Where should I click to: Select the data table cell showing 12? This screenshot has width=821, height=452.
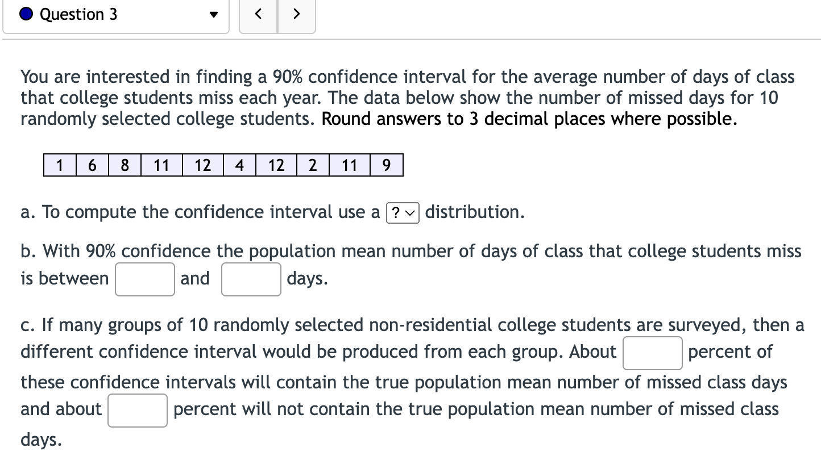pyautogui.click(x=203, y=165)
